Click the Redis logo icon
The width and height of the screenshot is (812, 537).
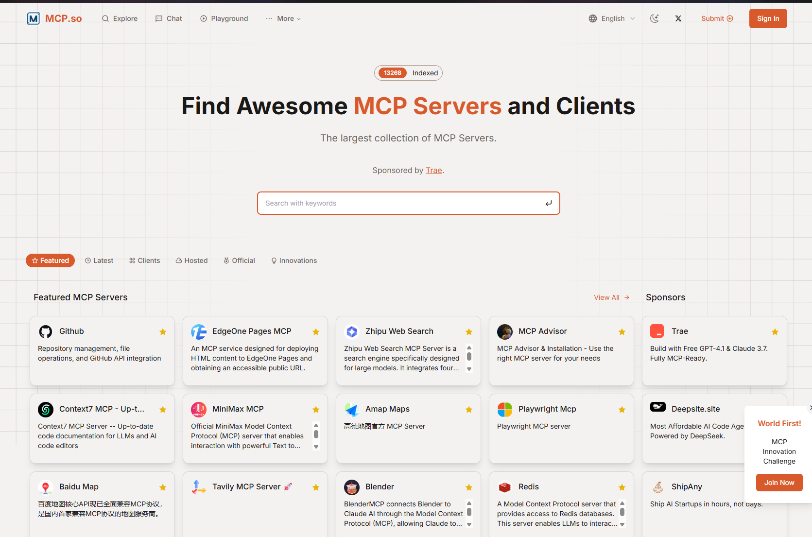pos(505,487)
